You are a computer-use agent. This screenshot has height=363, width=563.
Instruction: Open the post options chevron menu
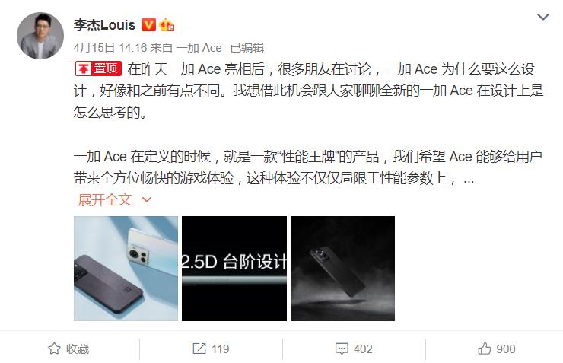[543, 17]
